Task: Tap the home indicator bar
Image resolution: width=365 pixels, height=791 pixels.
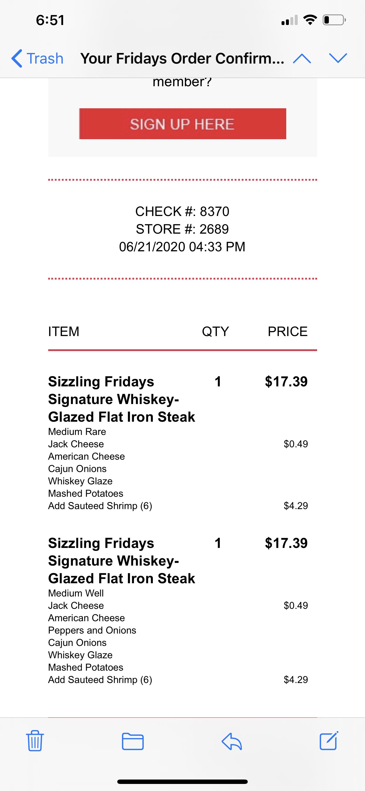Action: (182, 782)
